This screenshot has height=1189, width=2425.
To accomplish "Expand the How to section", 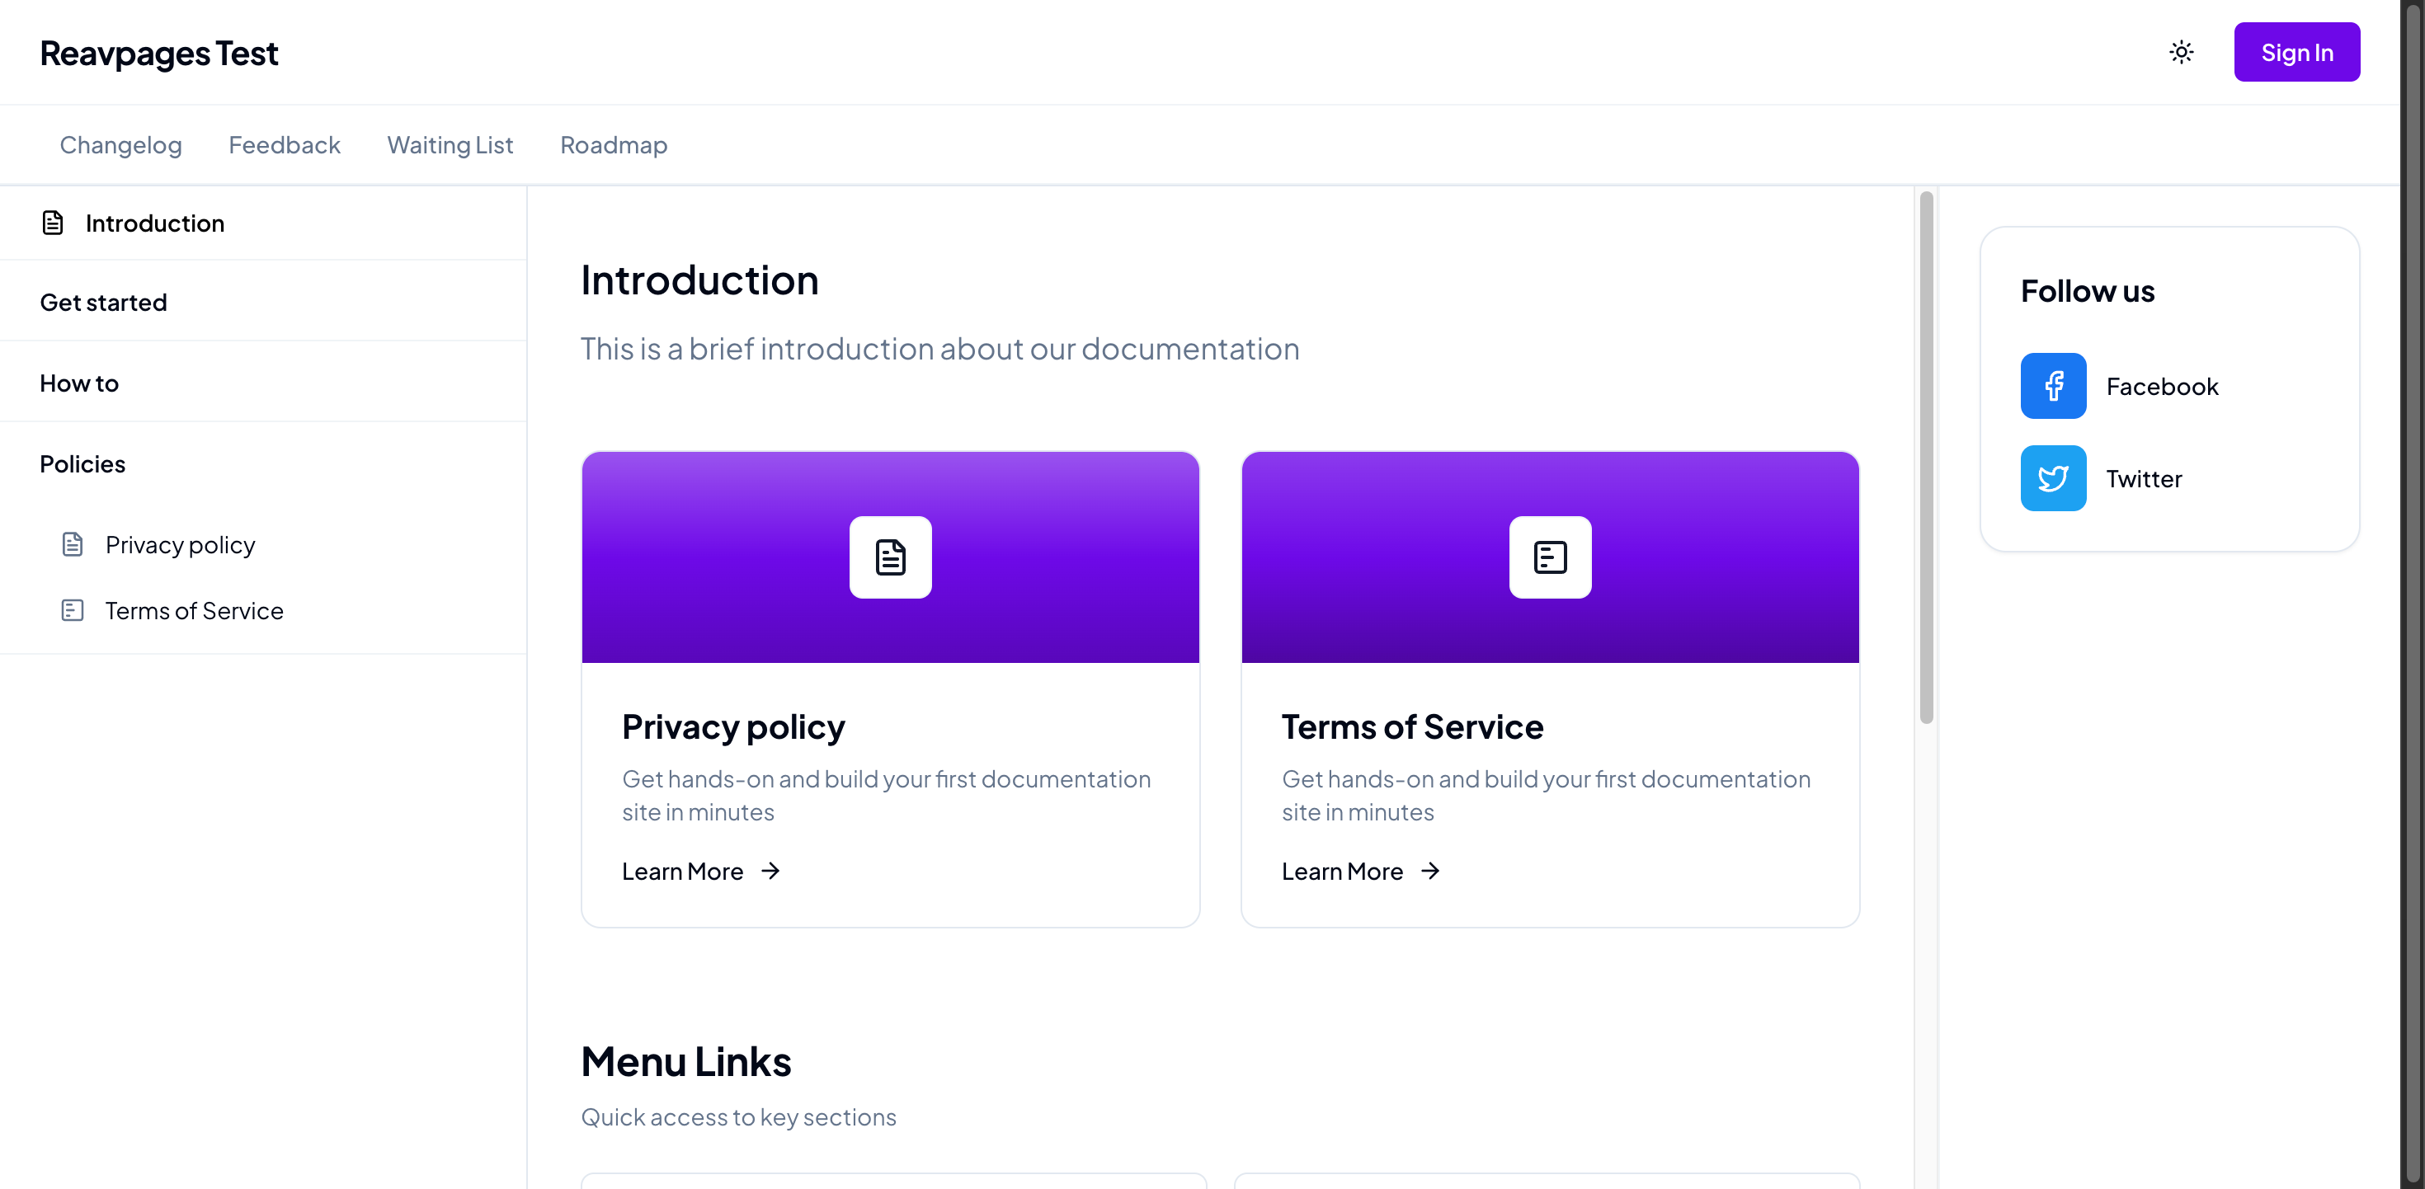I will coord(79,381).
